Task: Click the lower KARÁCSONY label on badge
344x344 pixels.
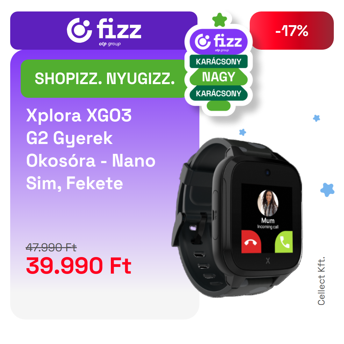Action: [219, 93]
